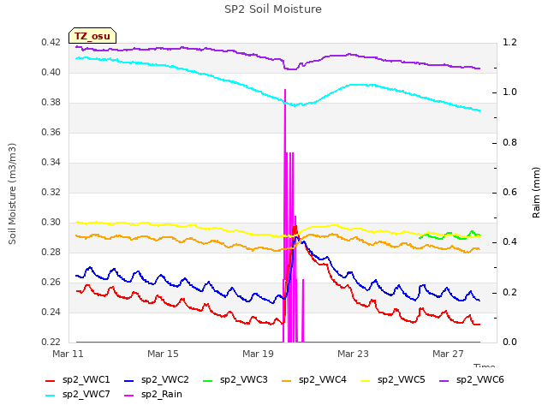The height and width of the screenshot is (411, 548).
Task: Click the 1.0 rain axis value
Action: tap(510, 92)
